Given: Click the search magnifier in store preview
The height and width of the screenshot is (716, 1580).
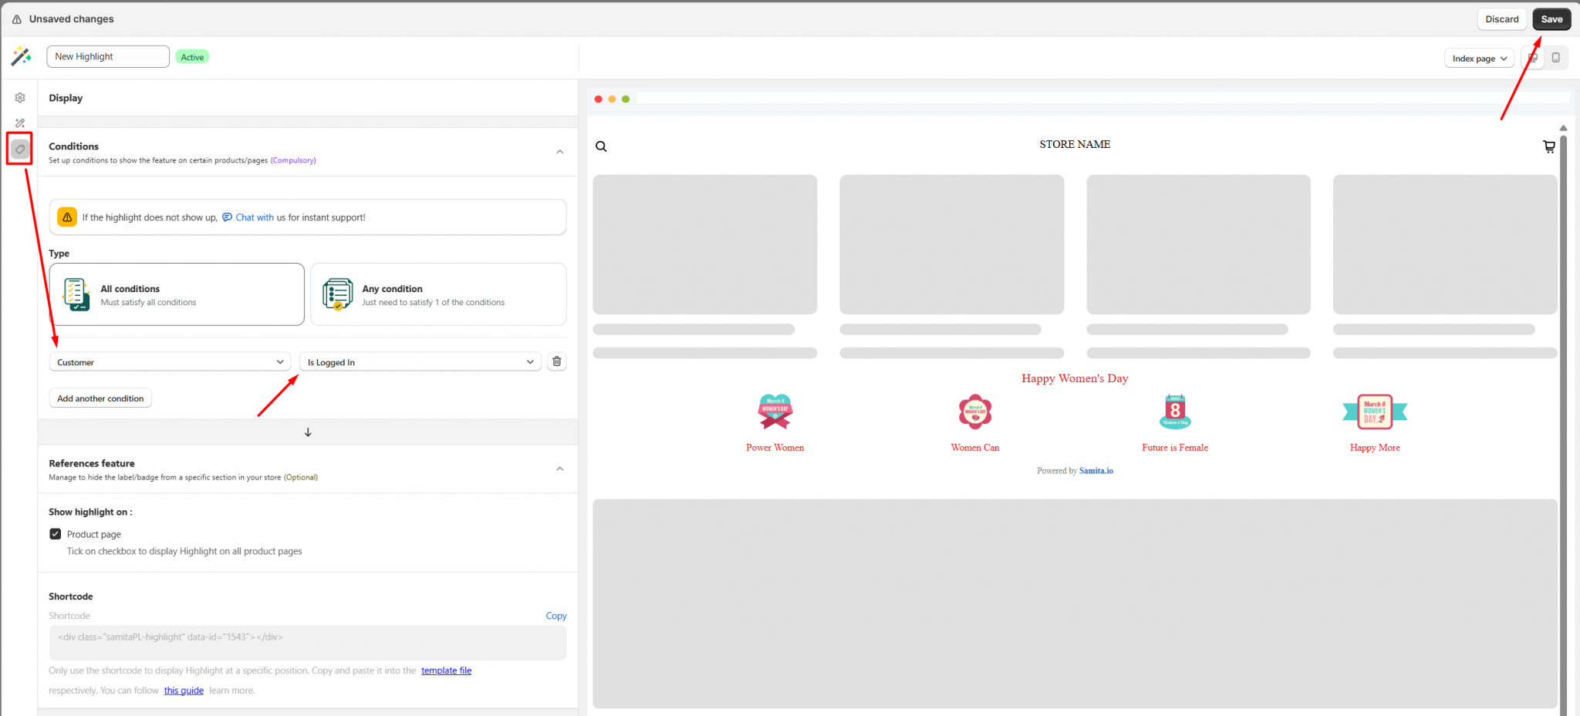Looking at the screenshot, I should click(601, 146).
